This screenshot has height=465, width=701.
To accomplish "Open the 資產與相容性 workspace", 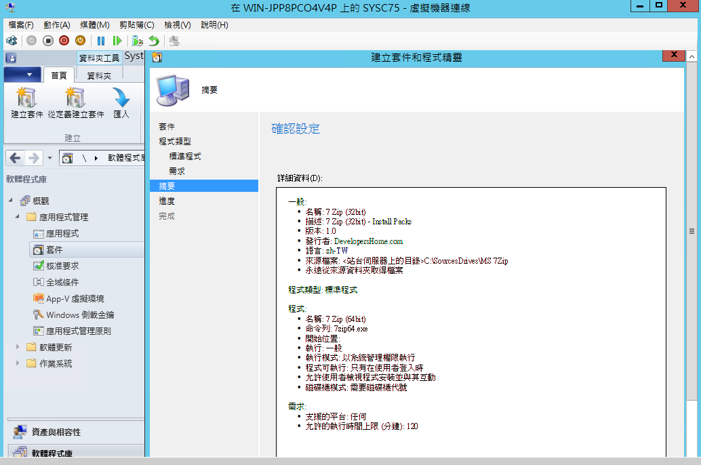I will pos(76,432).
